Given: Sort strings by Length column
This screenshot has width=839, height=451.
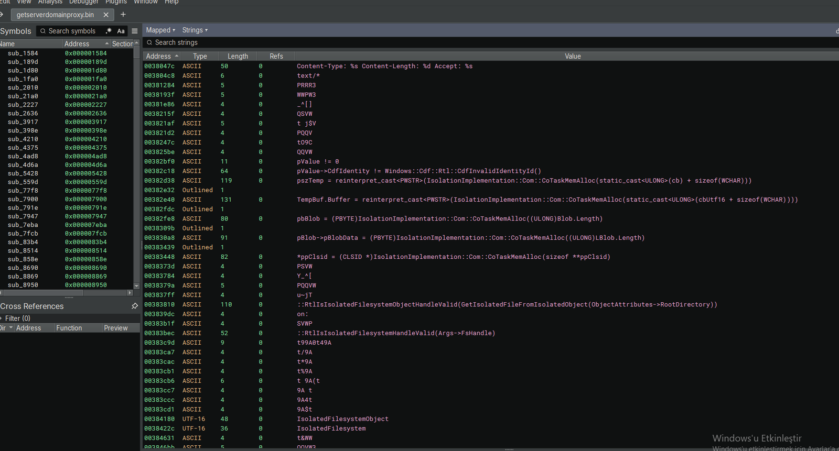Looking at the screenshot, I should point(238,56).
